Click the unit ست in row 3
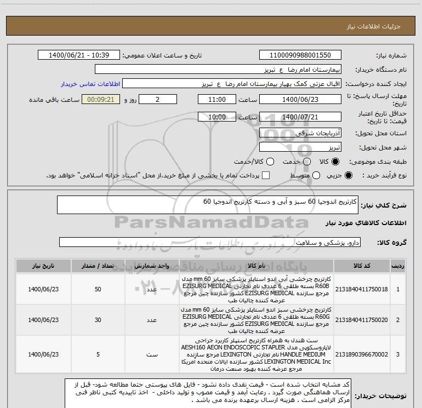 pos(152,354)
